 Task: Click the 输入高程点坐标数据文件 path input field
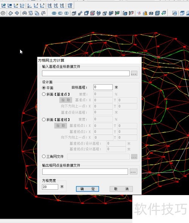(86, 73)
